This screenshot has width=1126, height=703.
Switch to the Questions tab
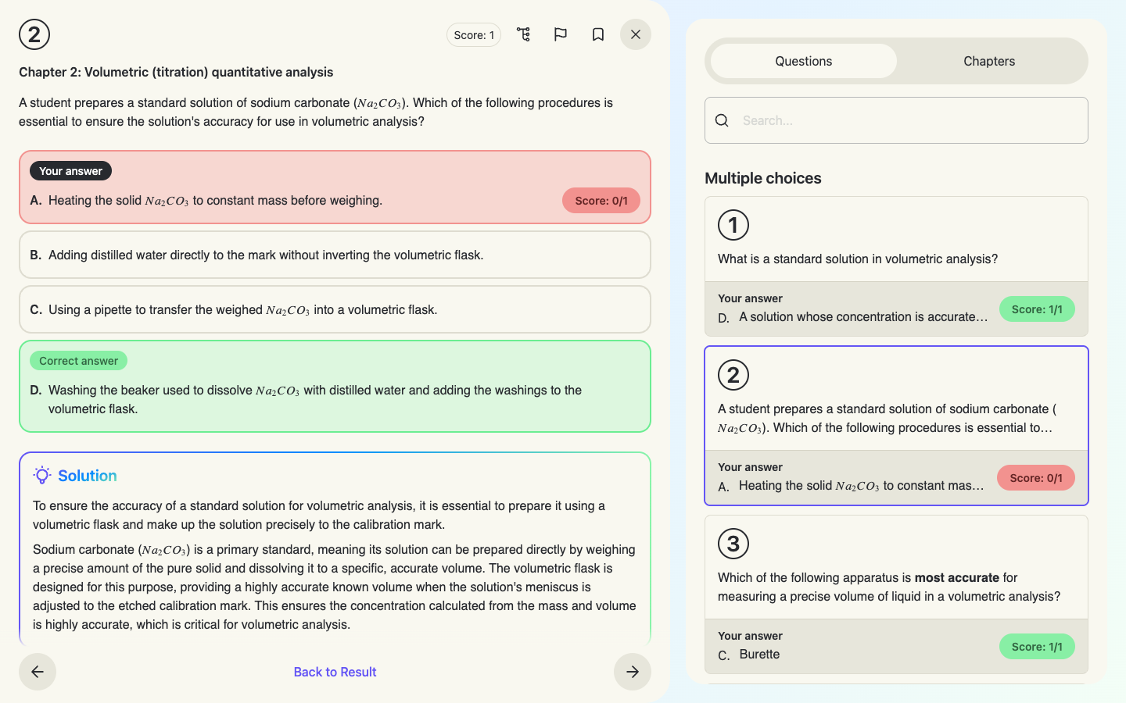804,61
